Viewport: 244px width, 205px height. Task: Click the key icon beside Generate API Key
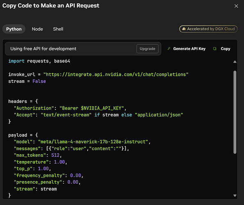[169, 49]
